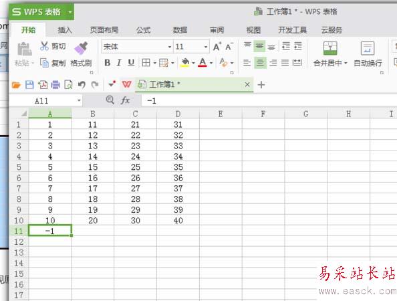397x301 pixels.
Task: Click the red font color A
Action: click(x=203, y=63)
